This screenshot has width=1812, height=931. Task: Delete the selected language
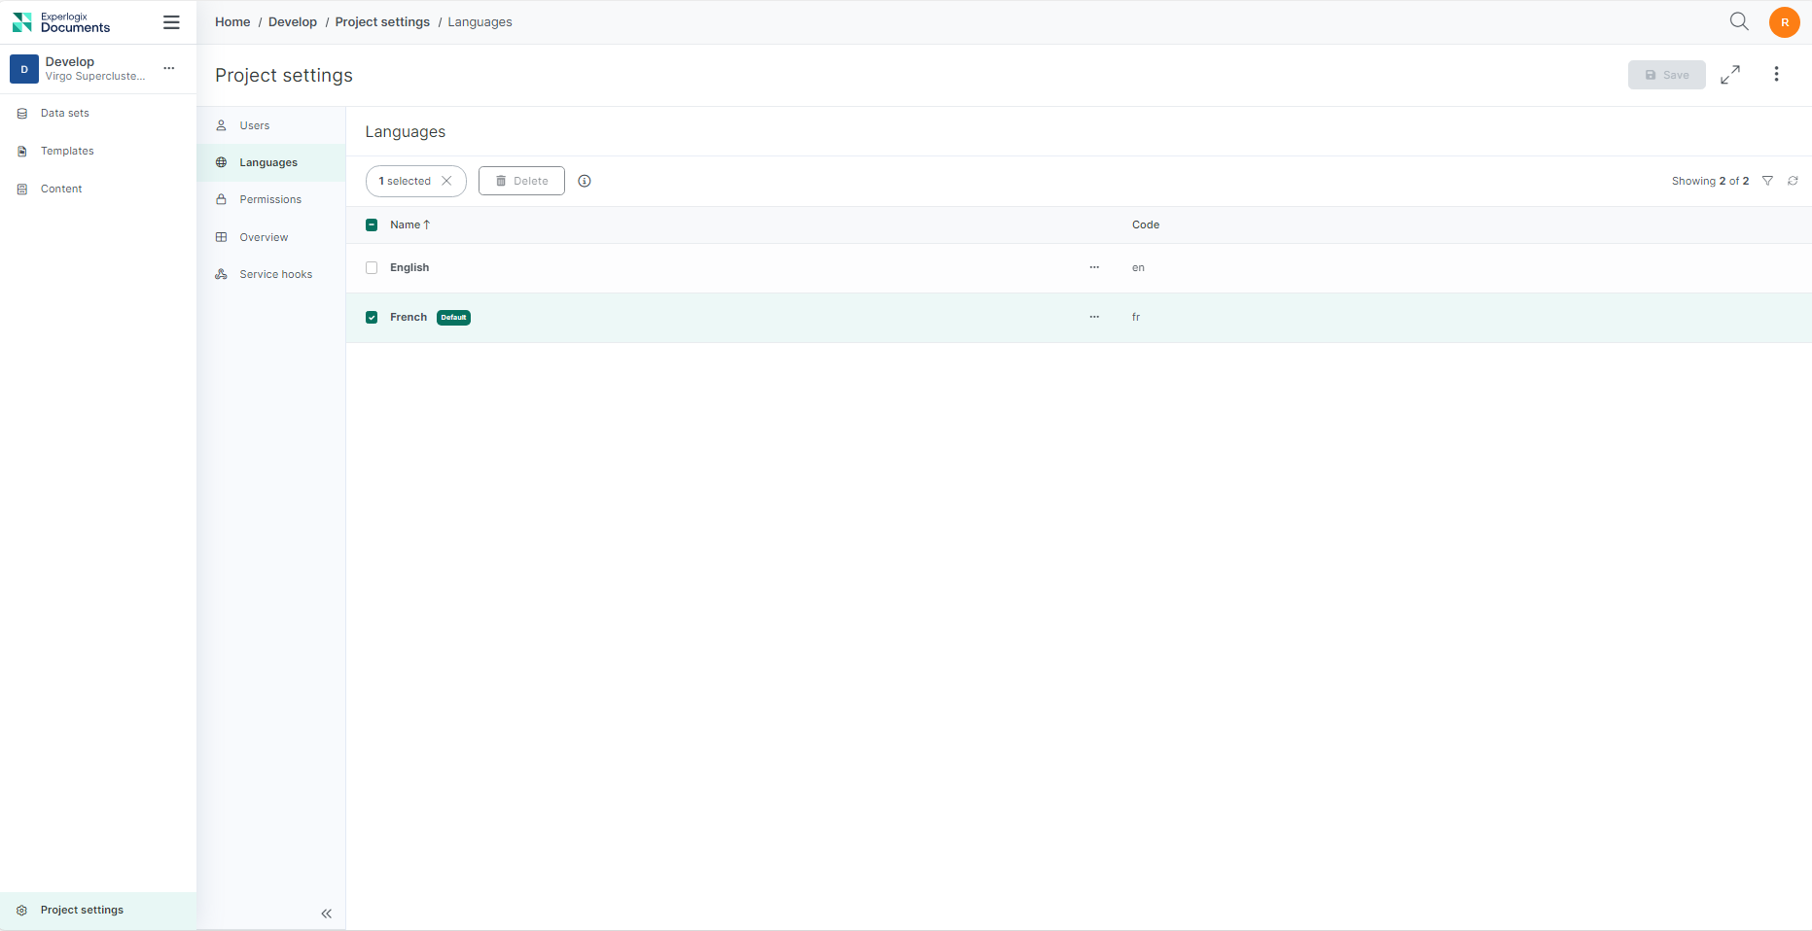coord(521,181)
